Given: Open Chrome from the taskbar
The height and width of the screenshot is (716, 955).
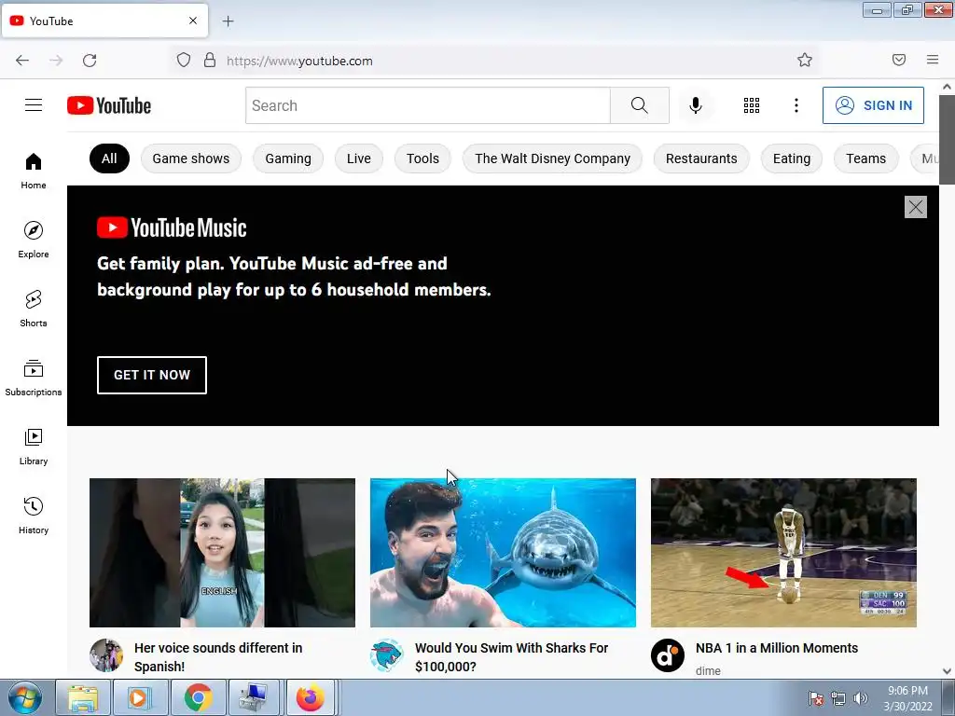Looking at the screenshot, I should pyautogui.click(x=198, y=697).
